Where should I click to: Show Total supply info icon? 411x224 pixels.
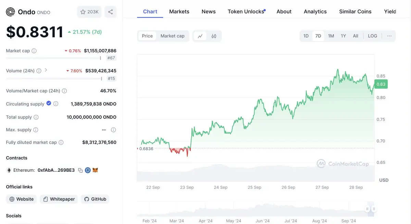(x=36, y=117)
